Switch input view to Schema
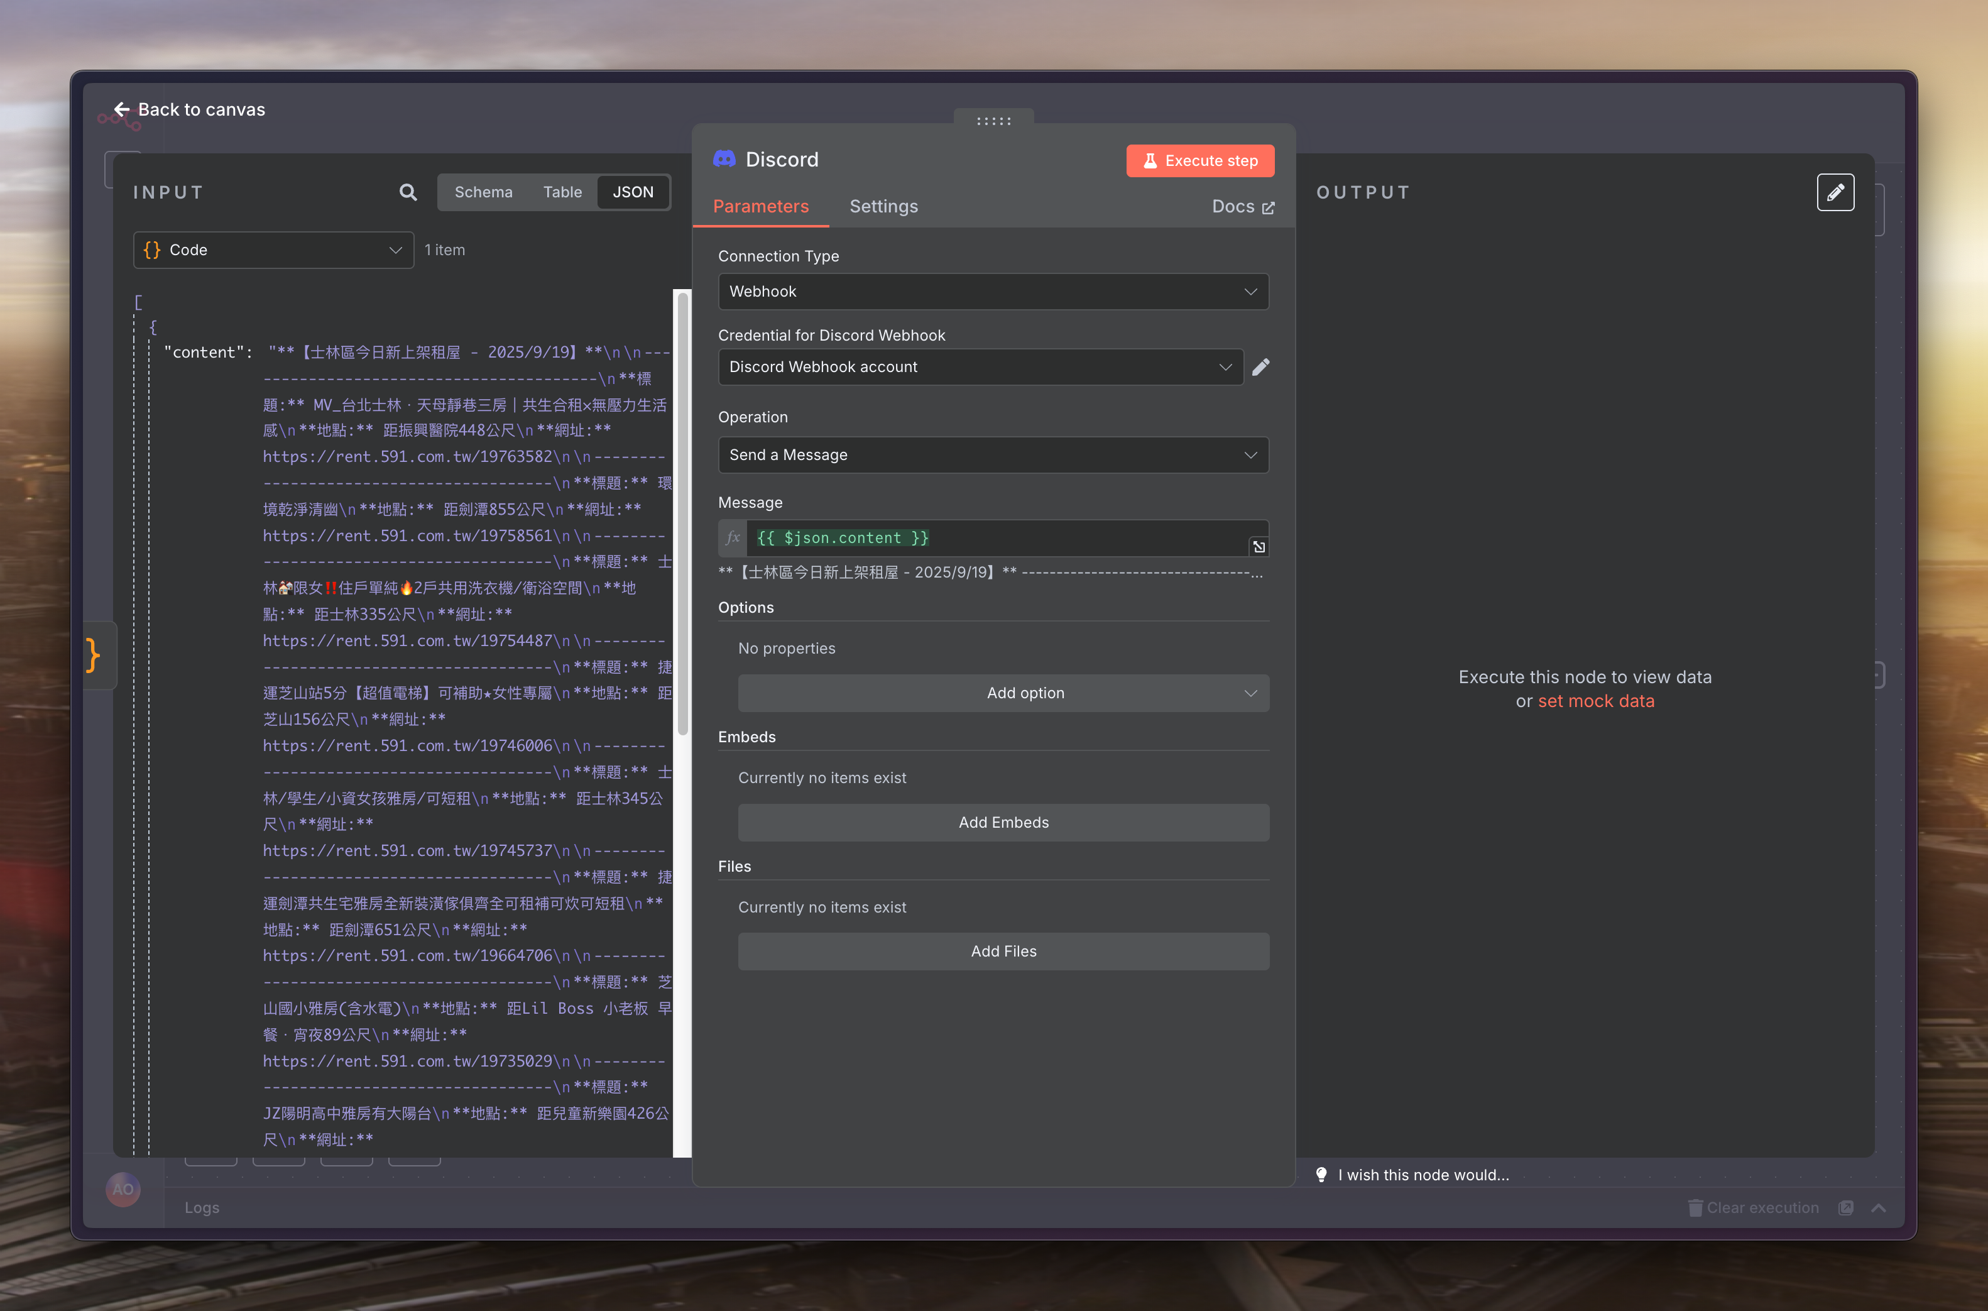The height and width of the screenshot is (1311, 1988). (x=483, y=192)
